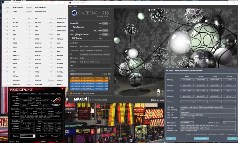Click the AIDA64 Memory Latency value 62.8 ns
The image size is (238, 143).
coord(229,80)
